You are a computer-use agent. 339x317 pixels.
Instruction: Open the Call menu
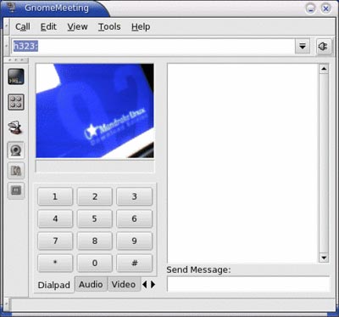pos(23,27)
